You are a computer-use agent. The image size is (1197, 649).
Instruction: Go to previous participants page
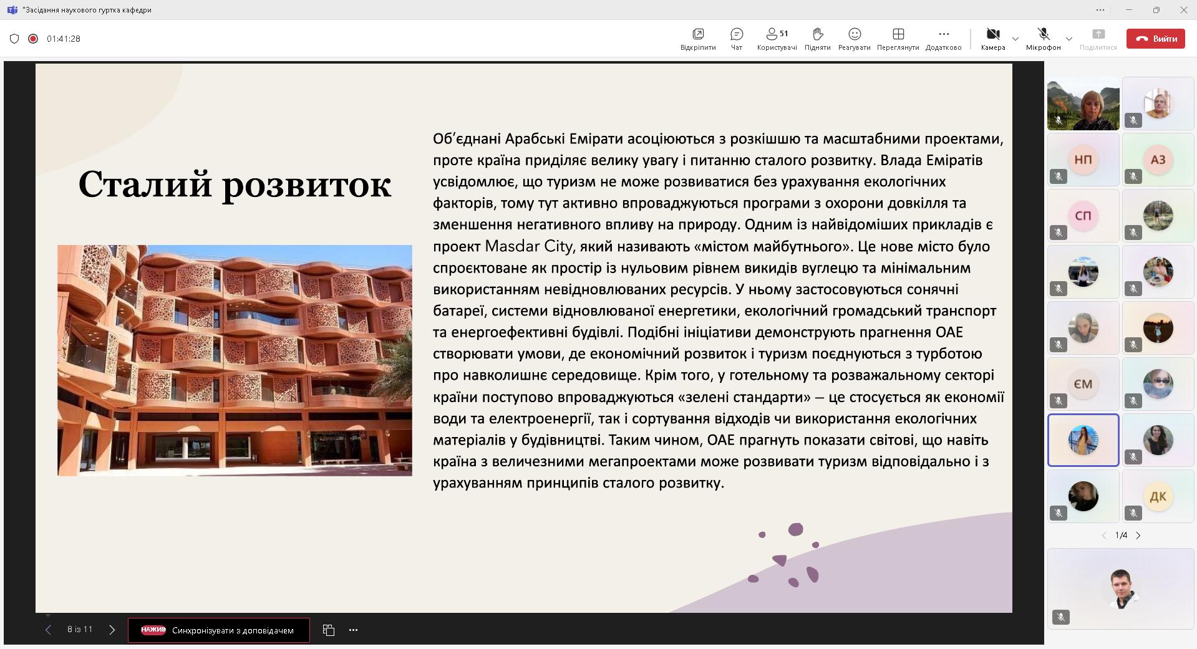pos(1104,536)
